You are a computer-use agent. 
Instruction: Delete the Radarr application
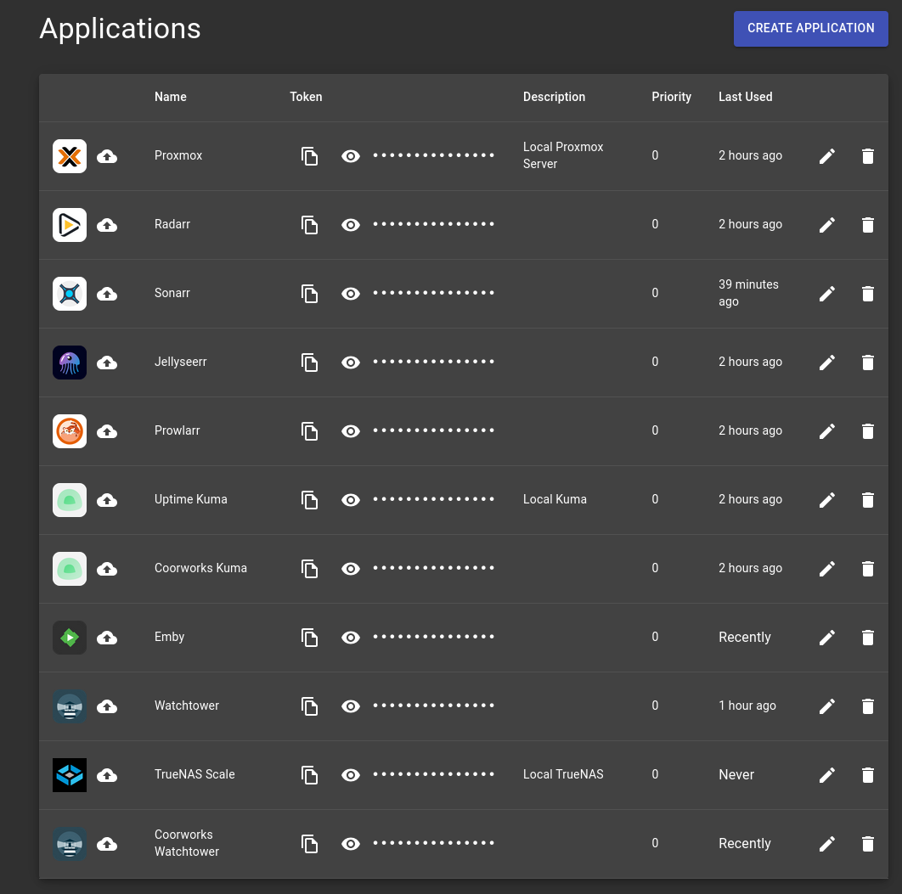click(x=867, y=225)
